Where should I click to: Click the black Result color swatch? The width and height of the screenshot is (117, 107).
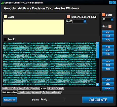[x=5, y=39]
